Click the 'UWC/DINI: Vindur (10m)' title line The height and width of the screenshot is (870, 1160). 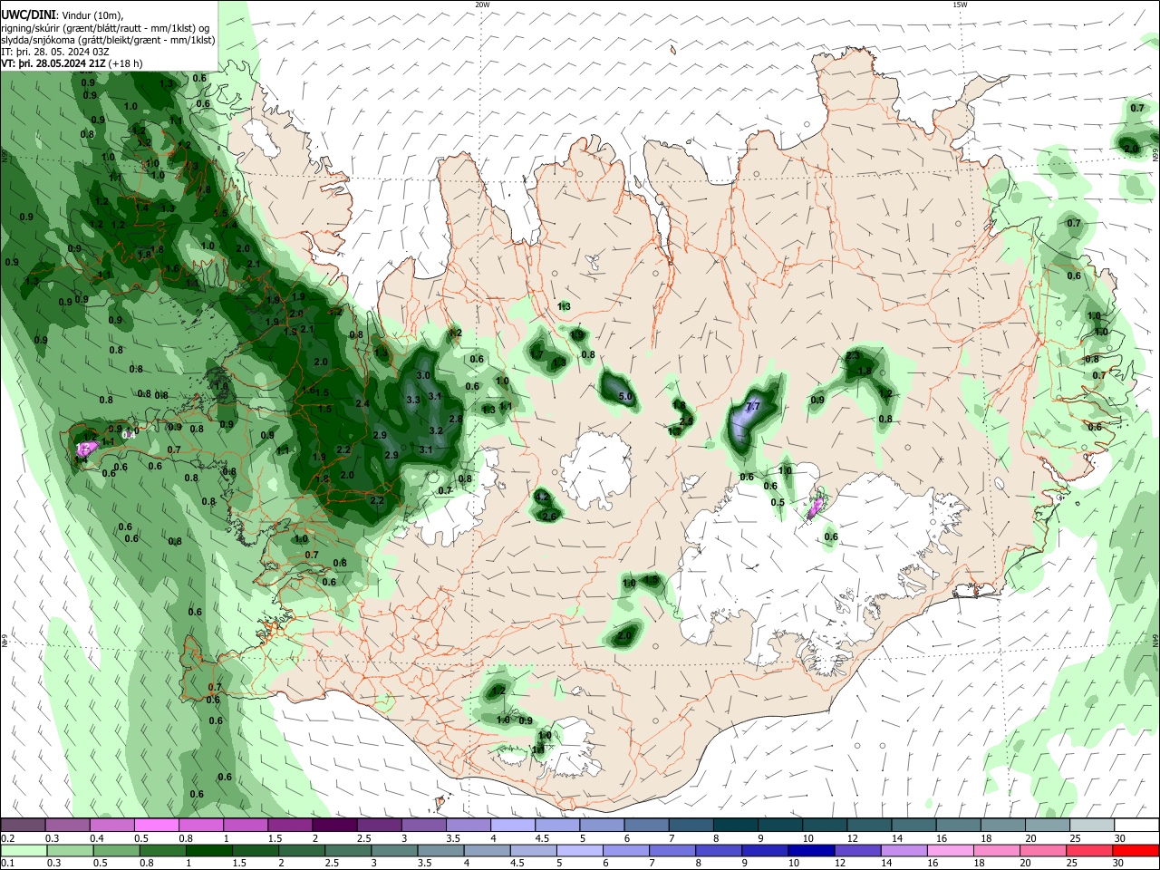[x=62, y=15]
